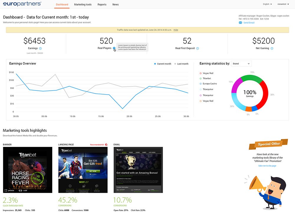Follow the 'Take me to the page' link
The height and width of the screenshot is (217, 295).
click(x=267, y=166)
